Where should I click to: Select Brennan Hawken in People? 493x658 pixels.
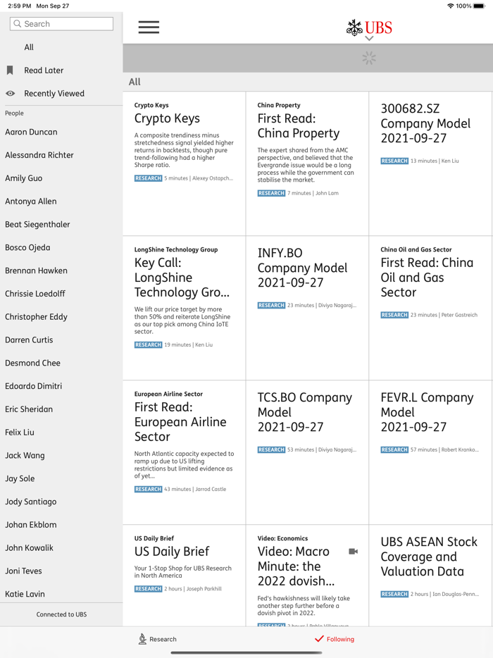[36, 271]
